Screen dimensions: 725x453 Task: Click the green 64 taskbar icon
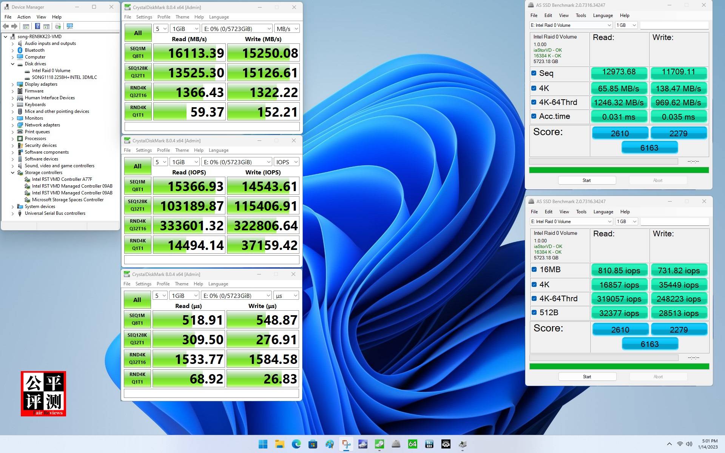(x=412, y=444)
